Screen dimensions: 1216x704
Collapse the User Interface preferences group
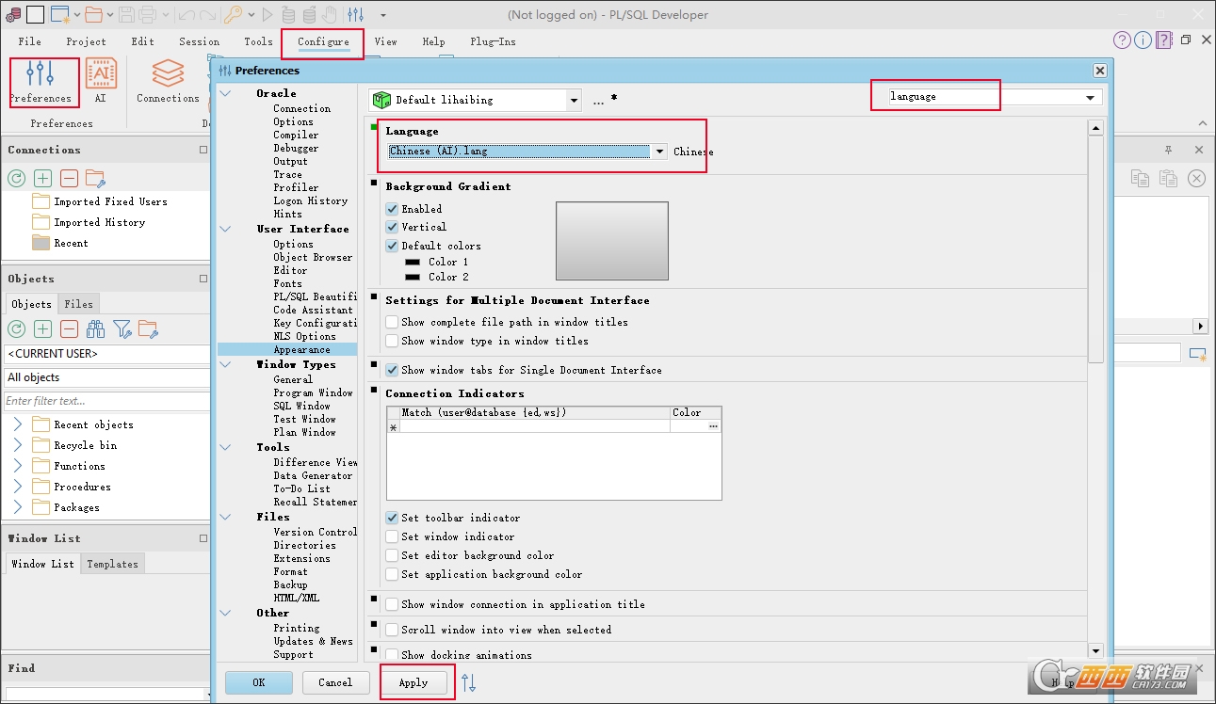click(x=225, y=229)
